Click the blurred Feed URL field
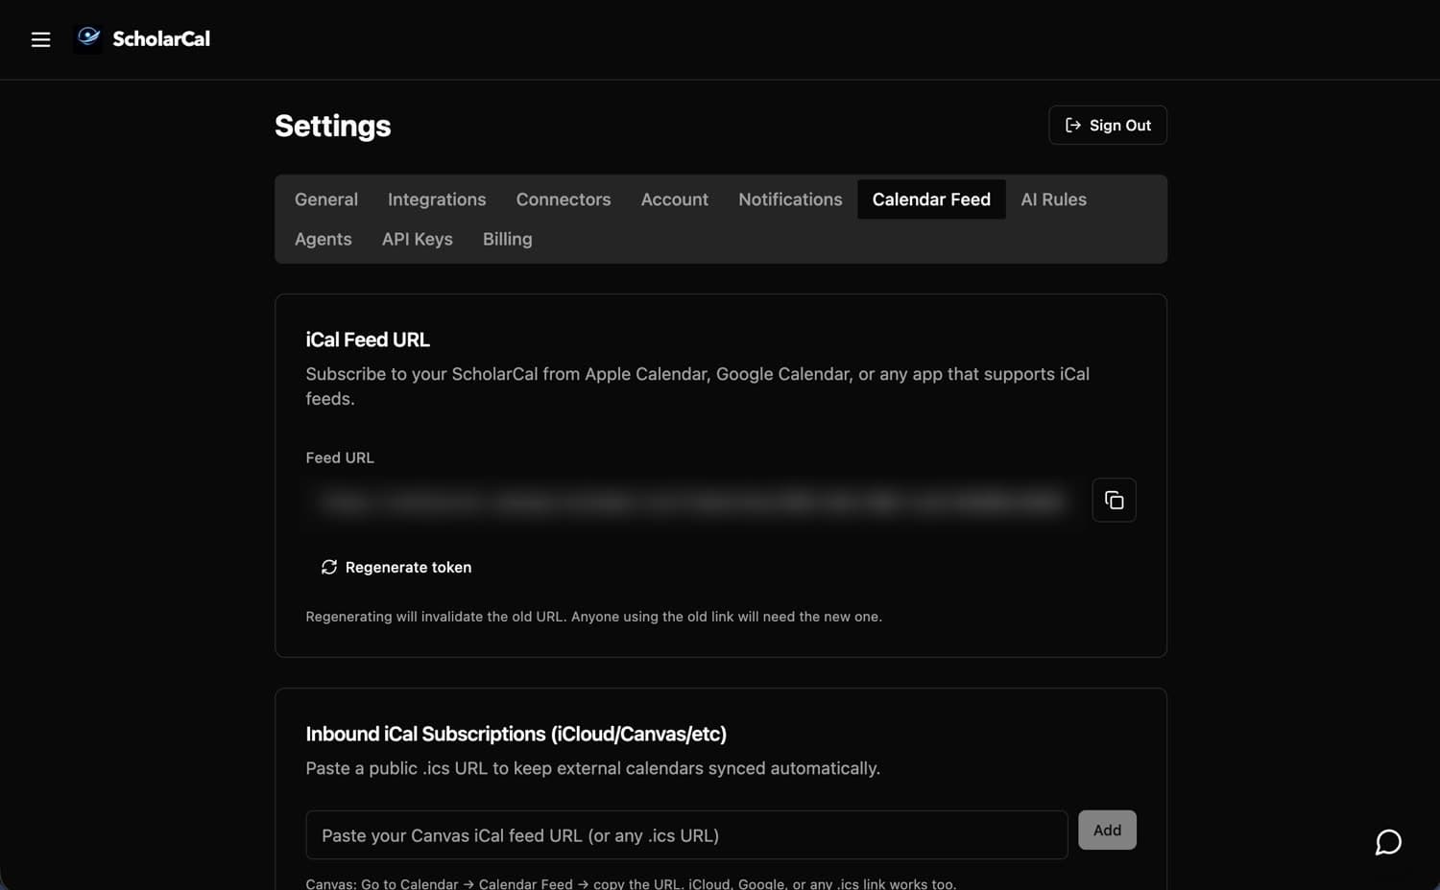This screenshot has height=890, width=1440. (691, 501)
